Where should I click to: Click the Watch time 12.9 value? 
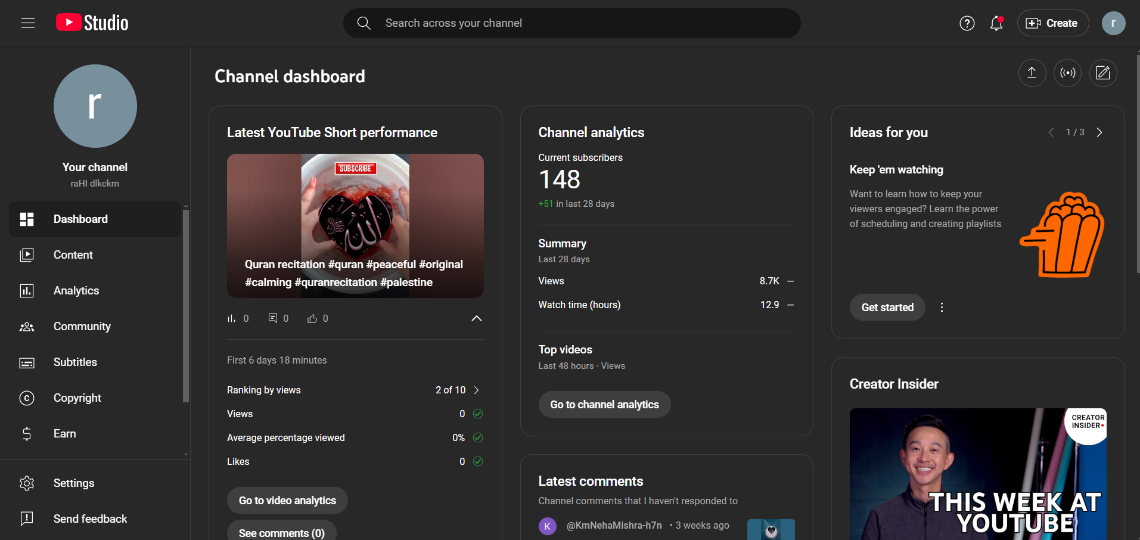(x=769, y=305)
